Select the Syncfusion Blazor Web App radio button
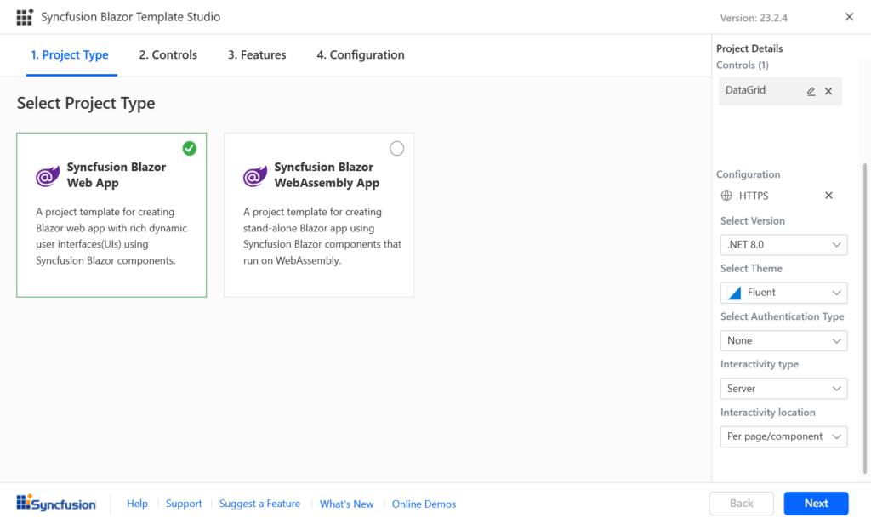Viewport: 871px width, 524px height. [x=189, y=148]
